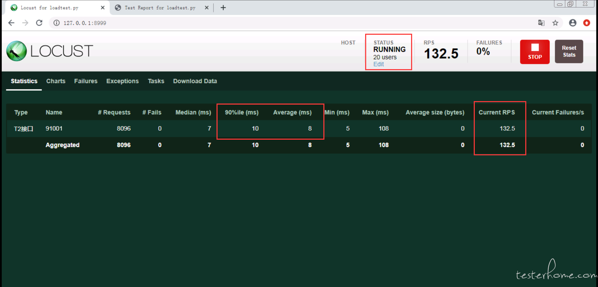Click the Current RPS 132.5 in 91001 row
Image resolution: width=598 pixels, height=287 pixels.
[x=507, y=129]
